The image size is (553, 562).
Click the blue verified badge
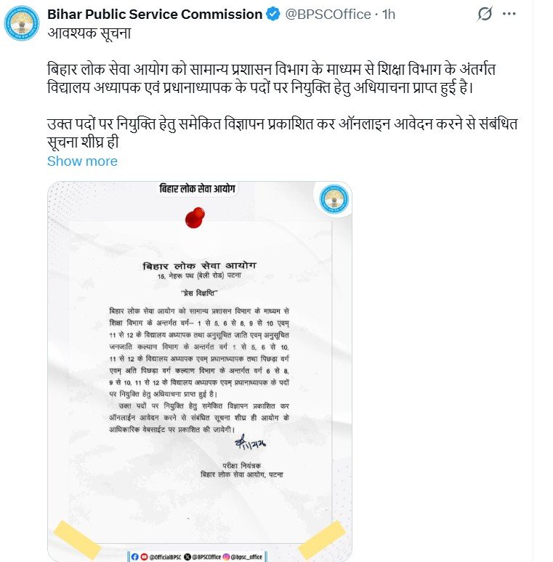tap(273, 15)
